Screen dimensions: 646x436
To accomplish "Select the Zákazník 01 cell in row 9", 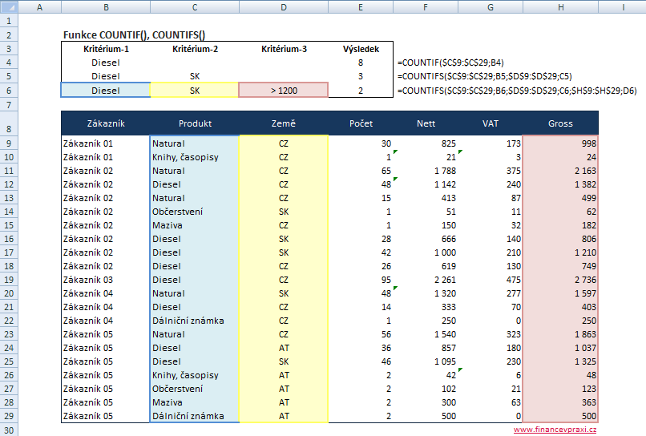I will coord(106,143).
